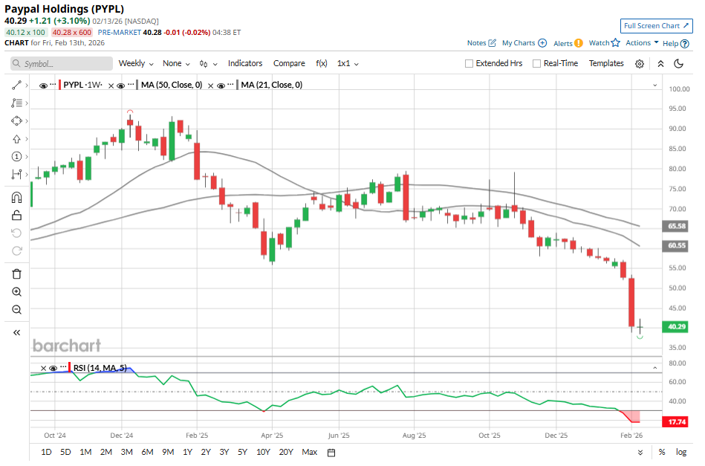Collapse the RSI pane chevron
The image size is (705, 466).
point(655,368)
